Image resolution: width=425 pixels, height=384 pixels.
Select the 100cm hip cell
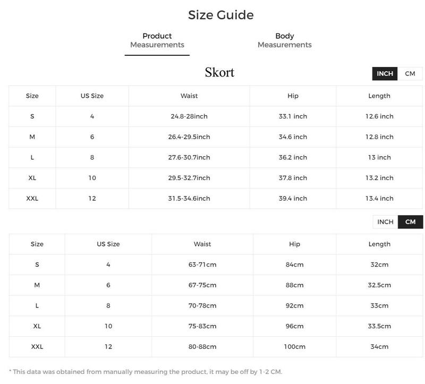(294, 347)
